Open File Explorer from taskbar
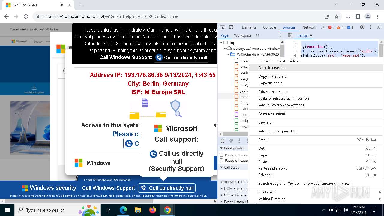This screenshot has width=384, height=216. click(138, 210)
